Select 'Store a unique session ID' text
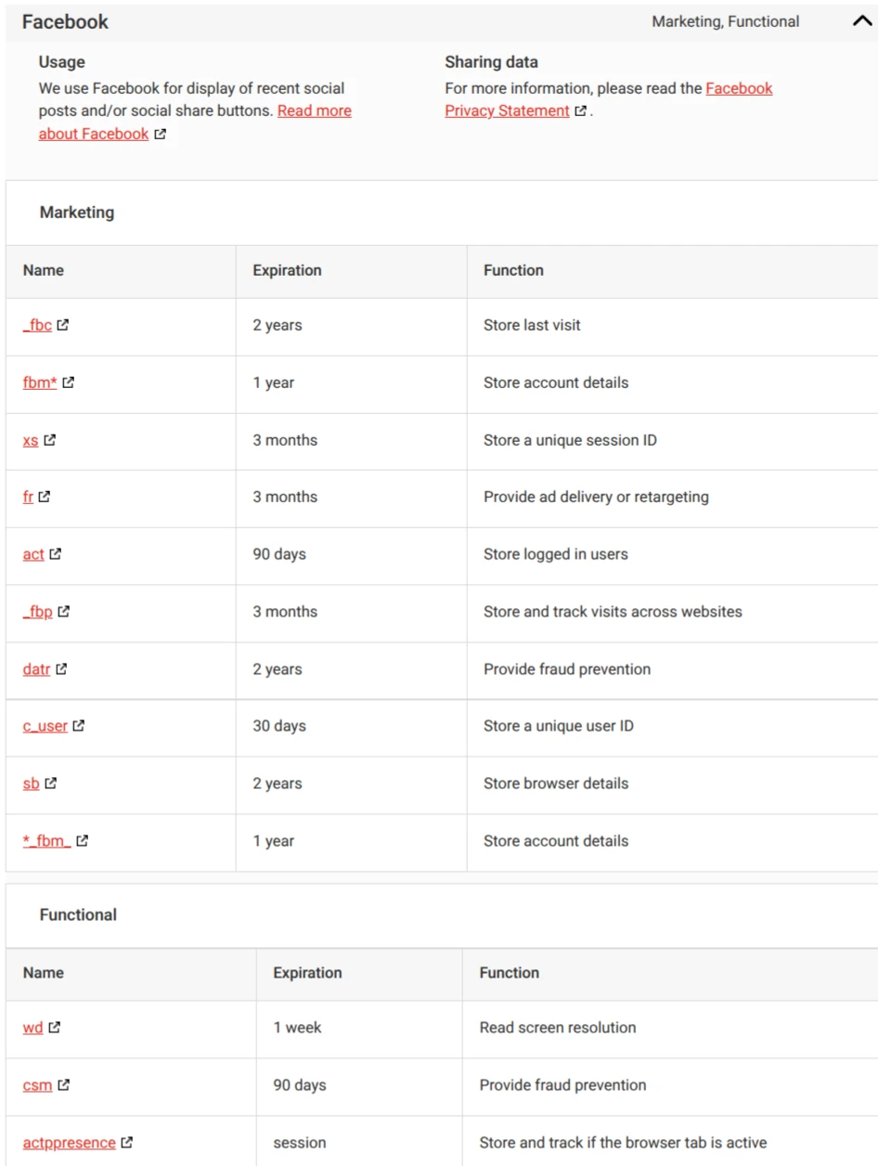 [x=570, y=440]
